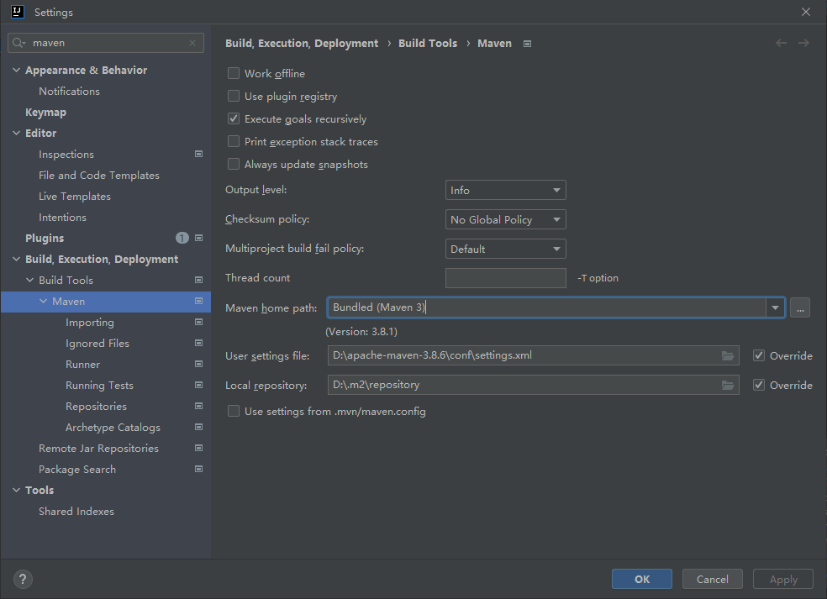Image resolution: width=827 pixels, height=599 pixels.
Task: Collapse Appearance & Behavior section
Action: pyautogui.click(x=16, y=70)
